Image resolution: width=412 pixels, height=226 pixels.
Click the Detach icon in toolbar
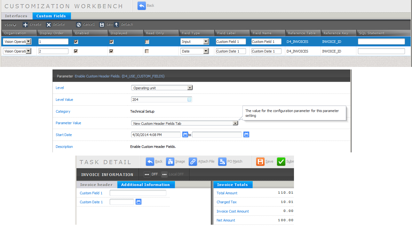(x=116, y=25)
